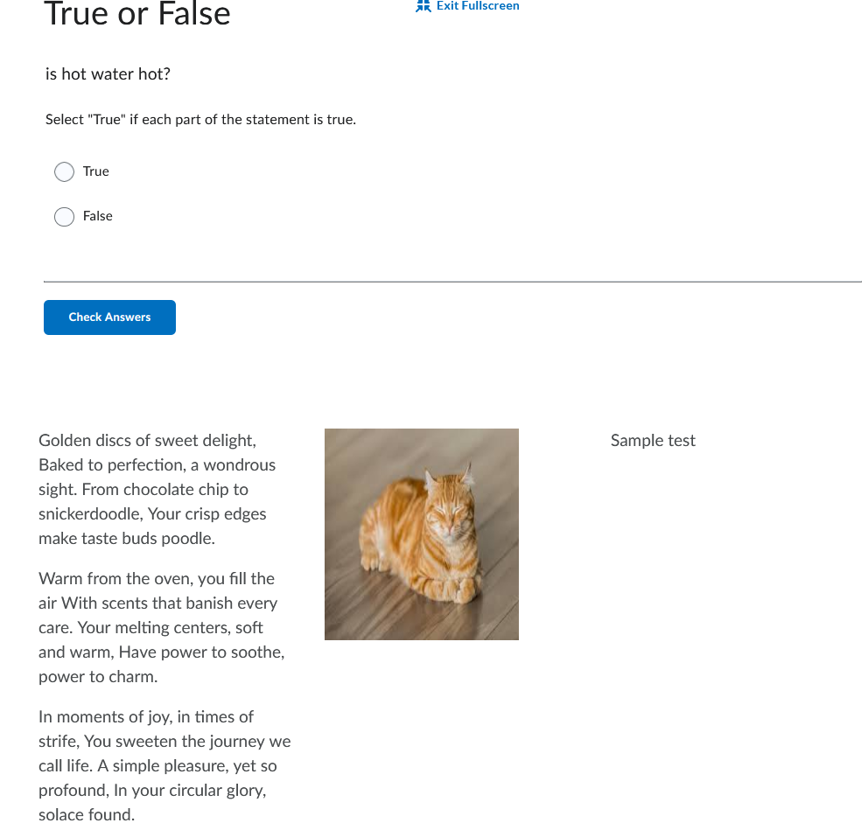Click the "Golden discs of sweet delight" line
Viewport: 868px width, 830px height.
147,441
